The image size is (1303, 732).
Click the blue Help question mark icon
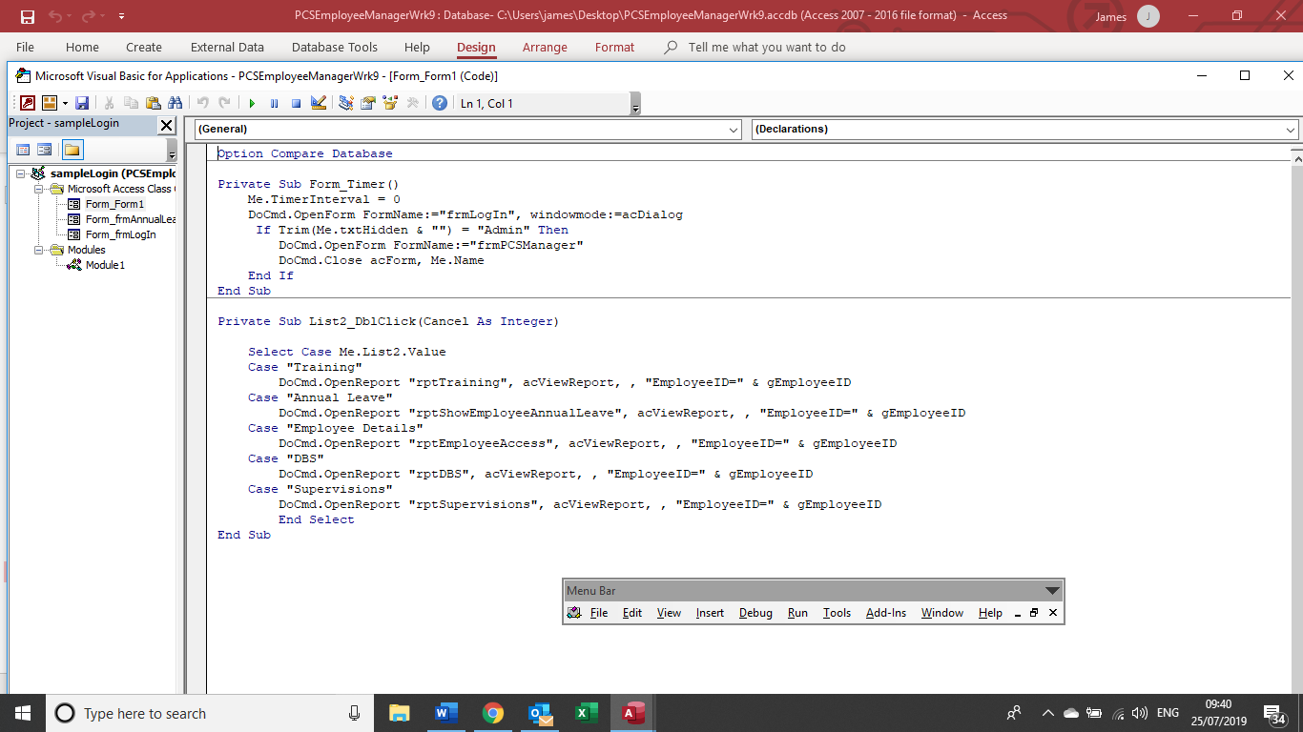tap(440, 103)
